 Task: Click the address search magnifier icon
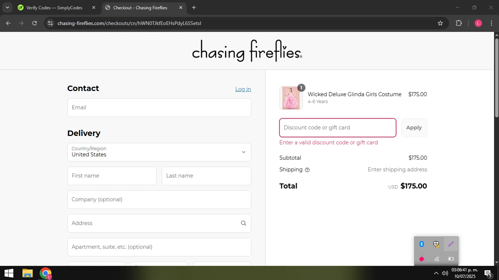coord(244,223)
